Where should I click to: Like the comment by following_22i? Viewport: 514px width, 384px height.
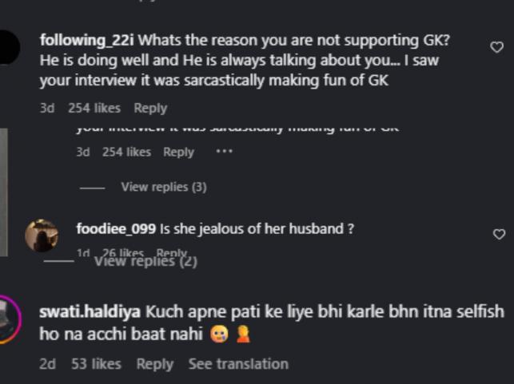[x=496, y=48]
